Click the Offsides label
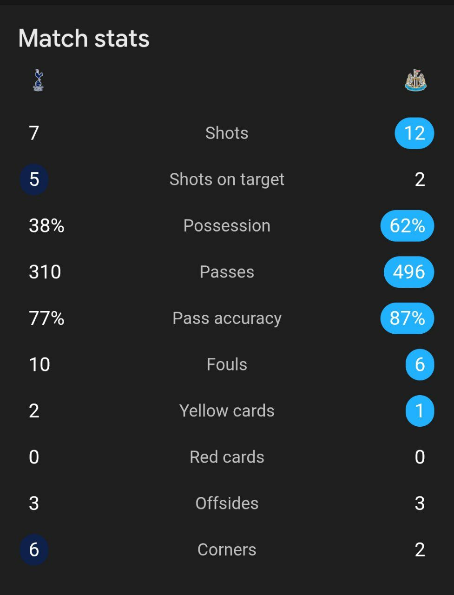The height and width of the screenshot is (595, 454). click(x=227, y=503)
